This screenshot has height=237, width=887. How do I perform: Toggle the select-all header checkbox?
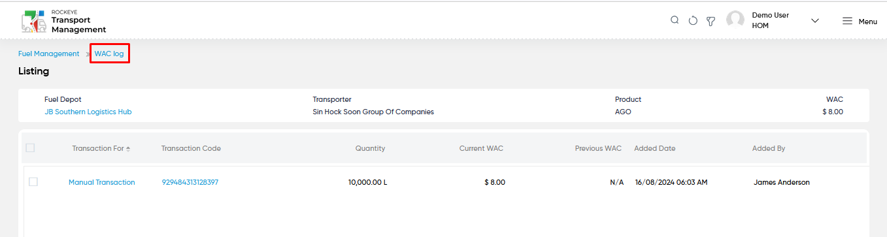(30, 148)
